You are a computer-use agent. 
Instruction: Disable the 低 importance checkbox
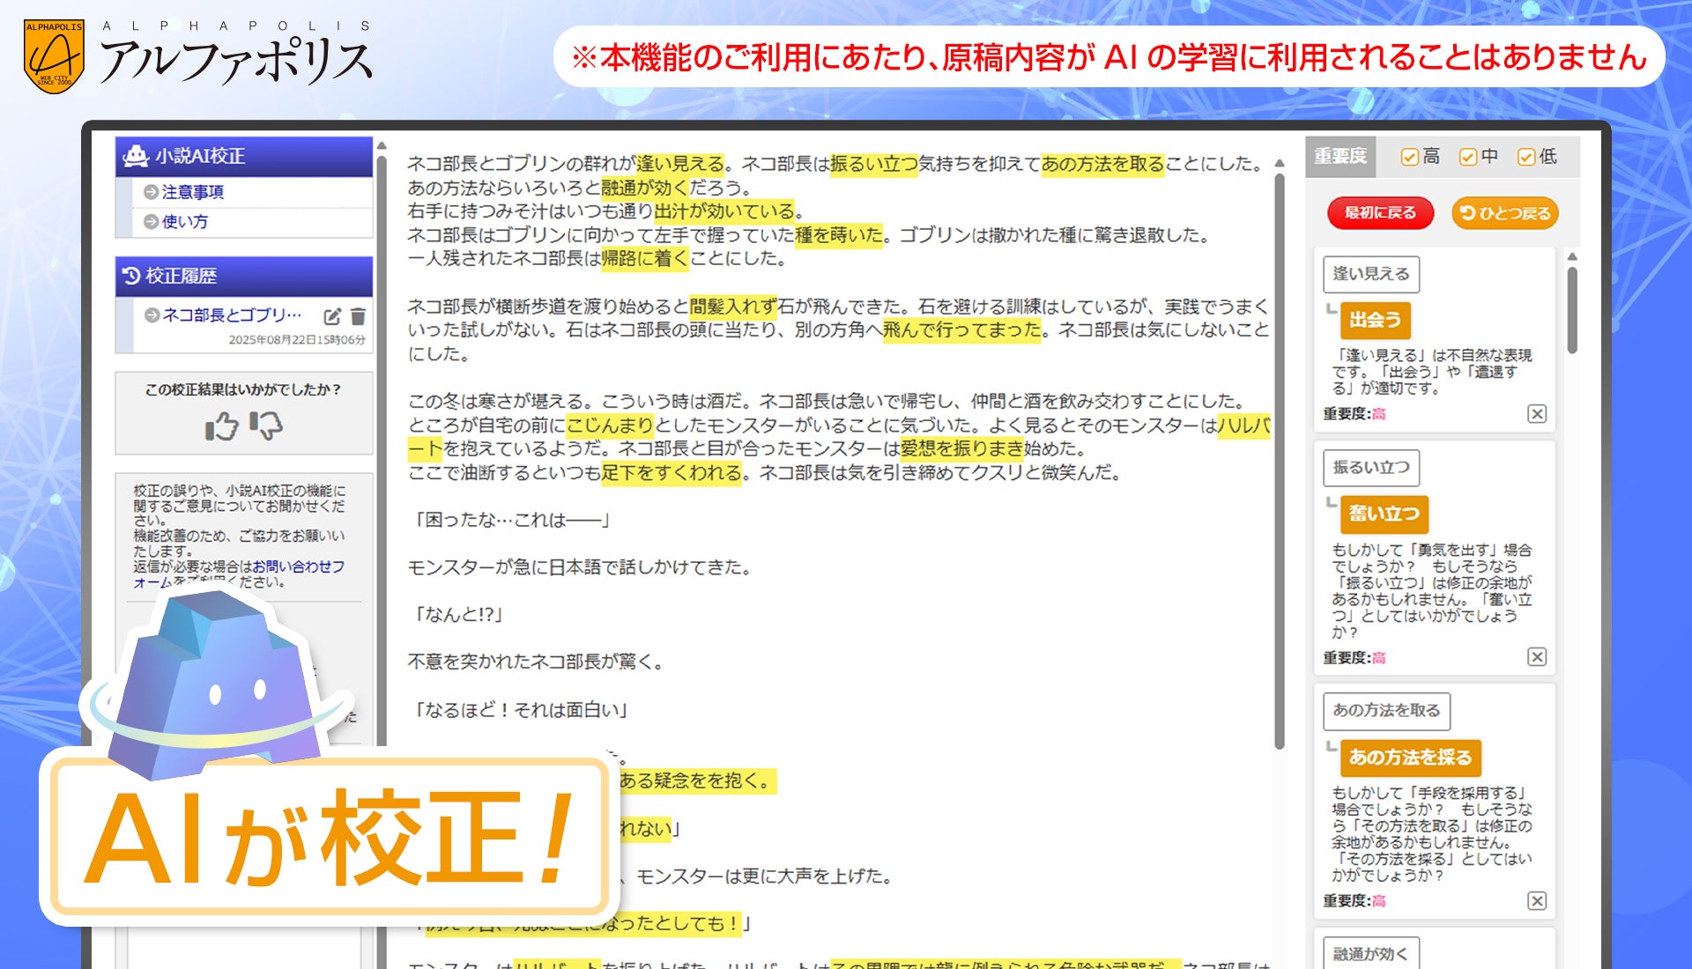click(x=1525, y=158)
